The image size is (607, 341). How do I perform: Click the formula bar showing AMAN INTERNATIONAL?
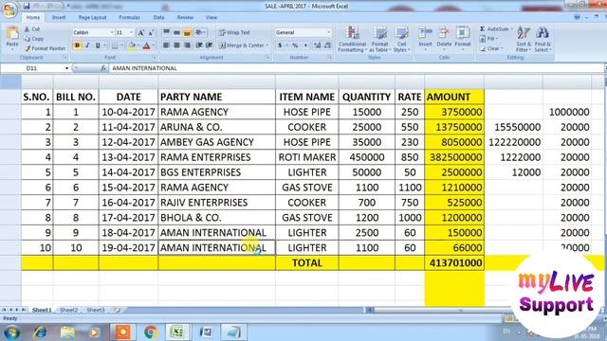pyautogui.click(x=357, y=68)
